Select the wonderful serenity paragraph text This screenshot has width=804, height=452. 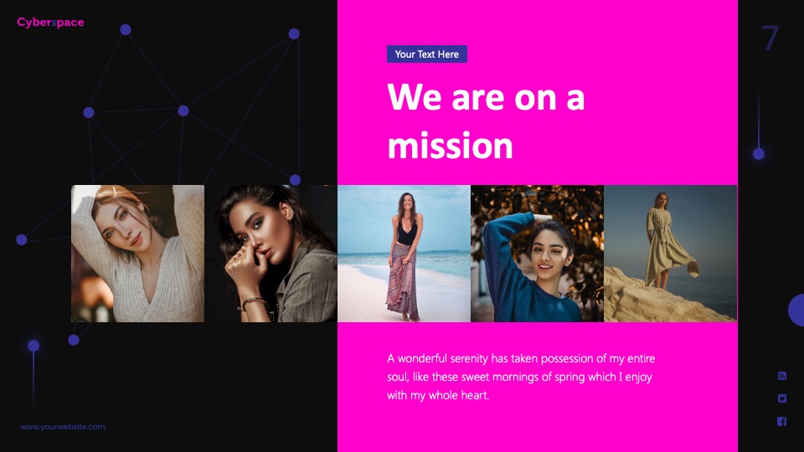521,377
